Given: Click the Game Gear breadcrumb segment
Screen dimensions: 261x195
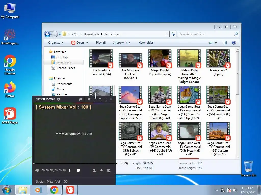Looking at the screenshot, I should click(112, 34).
